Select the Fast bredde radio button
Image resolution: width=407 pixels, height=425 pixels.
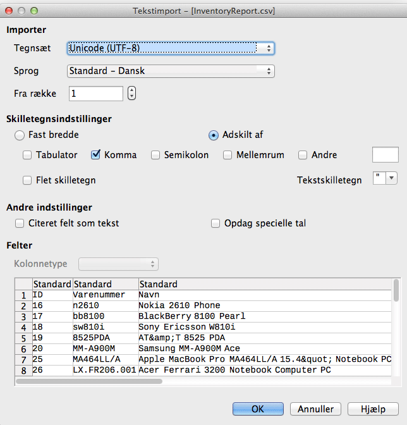[20, 135]
